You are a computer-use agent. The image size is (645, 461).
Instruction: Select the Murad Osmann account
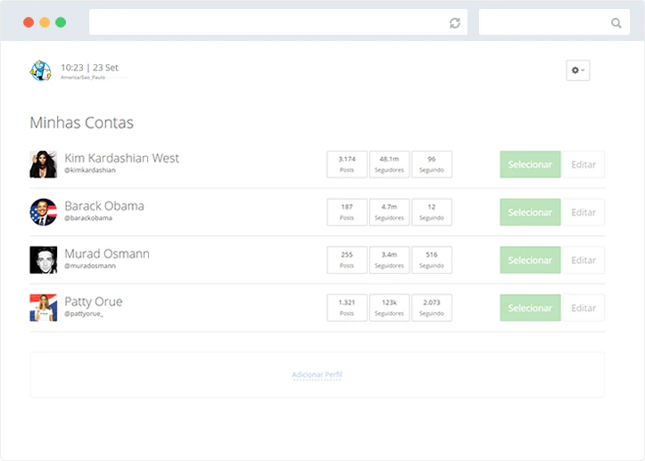tap(530, 259)
